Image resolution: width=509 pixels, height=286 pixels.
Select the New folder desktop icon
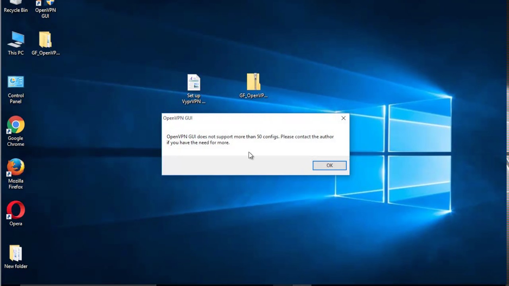pyautogui.click(x=16, y=257)
